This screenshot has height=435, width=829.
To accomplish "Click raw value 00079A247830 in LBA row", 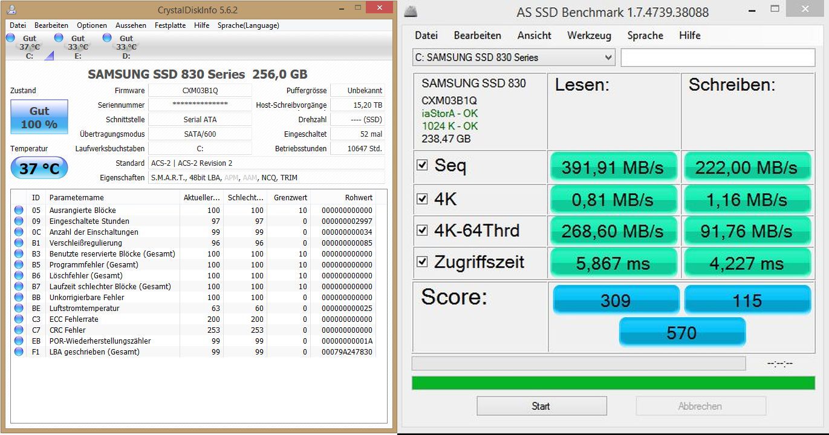I will 346,352.
